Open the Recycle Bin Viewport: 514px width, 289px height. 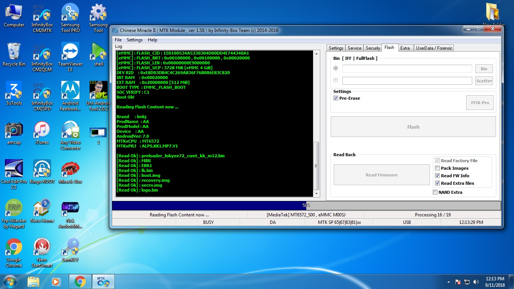(14, 55)
